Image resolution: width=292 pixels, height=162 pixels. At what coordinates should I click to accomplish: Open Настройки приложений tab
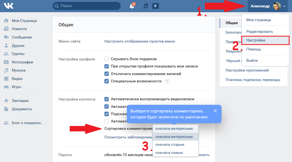pyautogui.click(x=247, y=70)
